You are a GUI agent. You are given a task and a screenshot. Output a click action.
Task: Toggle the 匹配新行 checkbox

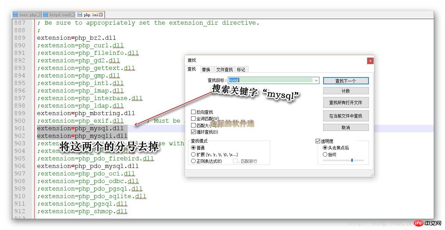[x=235, y=161]
